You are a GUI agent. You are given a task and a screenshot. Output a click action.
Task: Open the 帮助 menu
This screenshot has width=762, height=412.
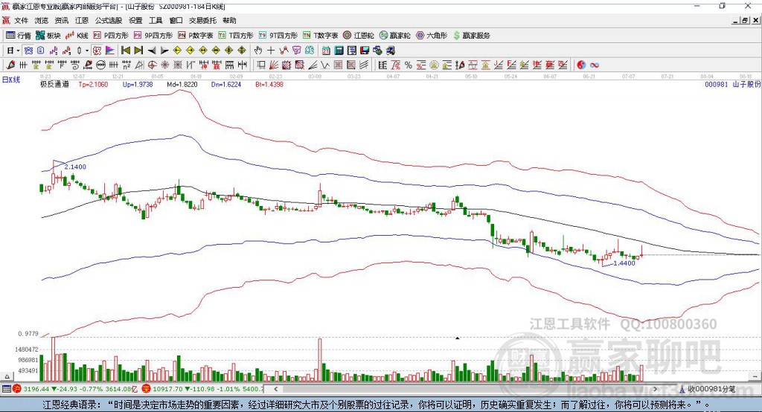(229, 20)
